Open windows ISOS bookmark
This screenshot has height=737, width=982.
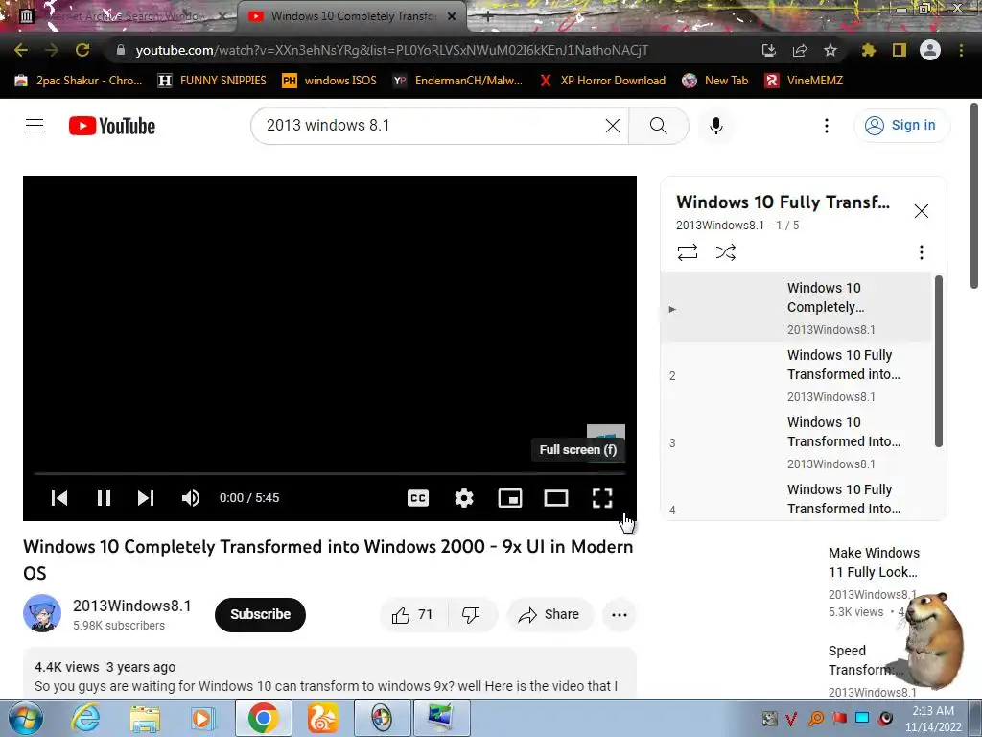(330, 81)
